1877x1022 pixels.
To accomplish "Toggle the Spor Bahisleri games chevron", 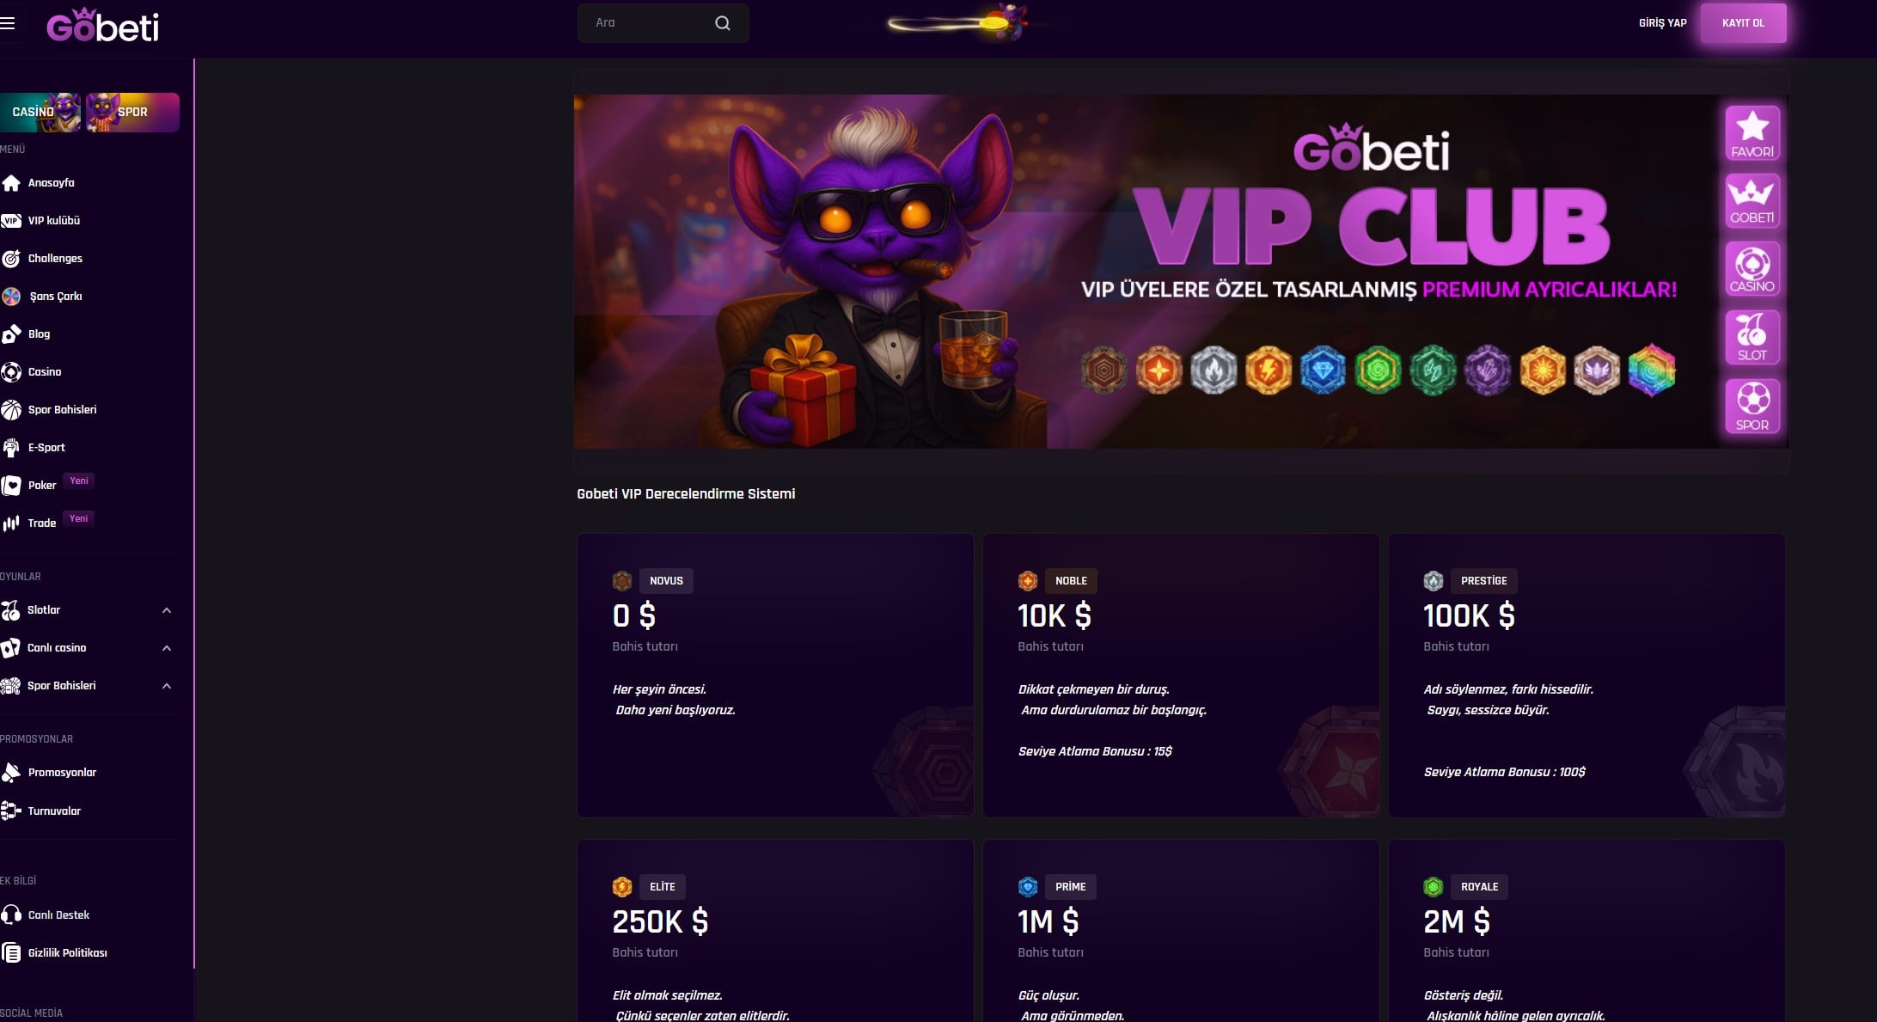I will (167, 686).
